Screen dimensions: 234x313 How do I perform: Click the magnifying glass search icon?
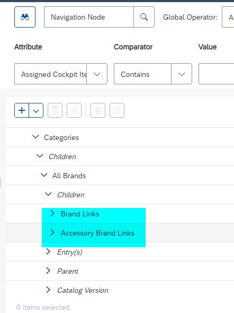pos(144,17)
